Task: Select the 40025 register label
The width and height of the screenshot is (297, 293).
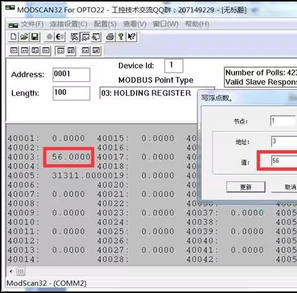Action: (113, 231)
